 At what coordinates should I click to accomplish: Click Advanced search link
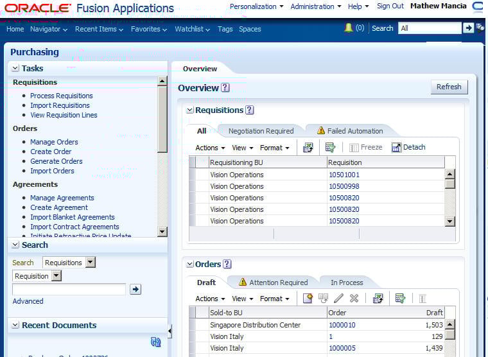28,301
